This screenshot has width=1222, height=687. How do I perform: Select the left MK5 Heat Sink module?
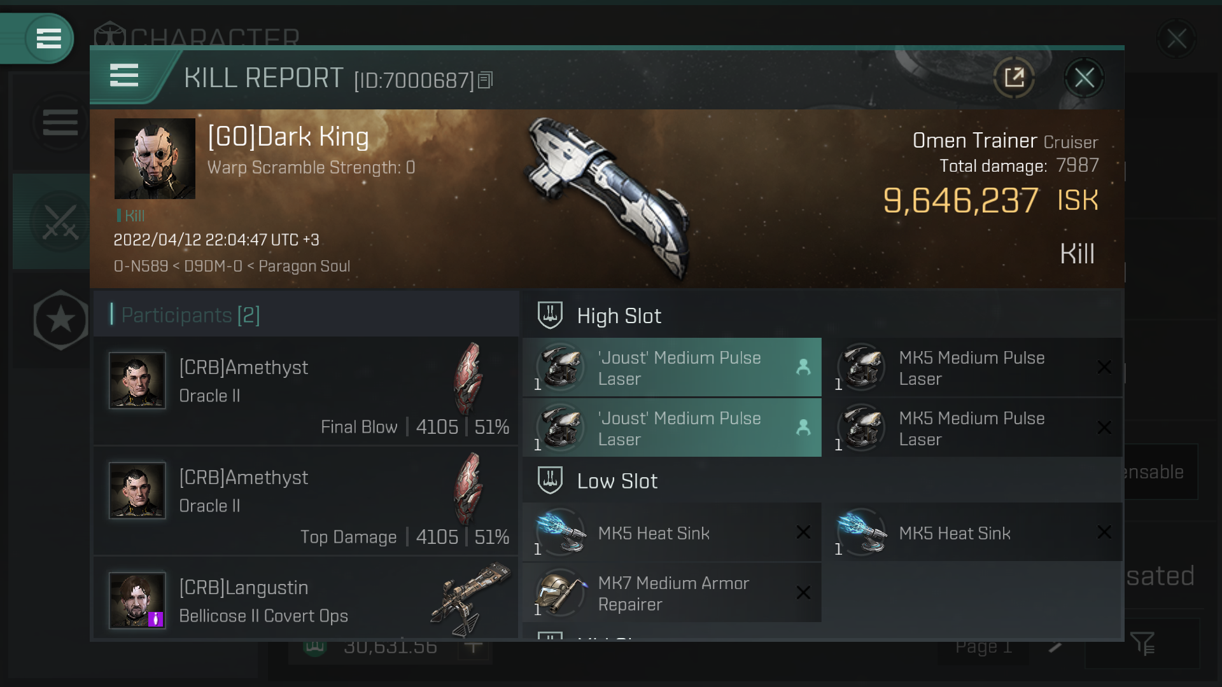672,532
